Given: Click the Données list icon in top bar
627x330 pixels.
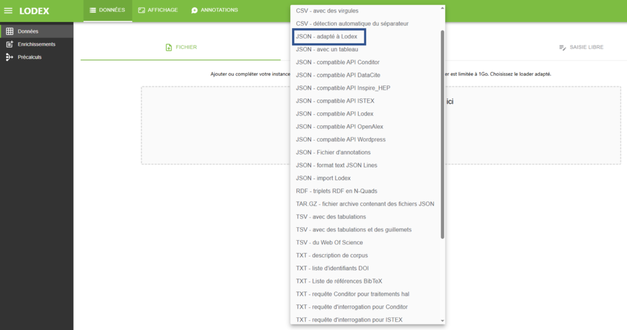Looking at the screenshot, I should tap(93, 10).
